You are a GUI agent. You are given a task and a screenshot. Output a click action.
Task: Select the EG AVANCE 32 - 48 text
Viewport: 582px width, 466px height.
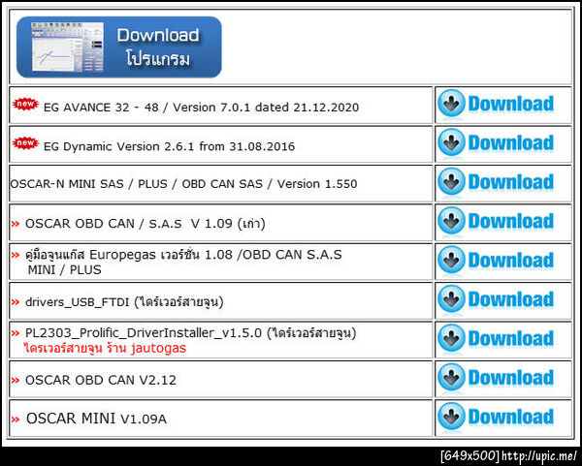(x=201, y=108)
